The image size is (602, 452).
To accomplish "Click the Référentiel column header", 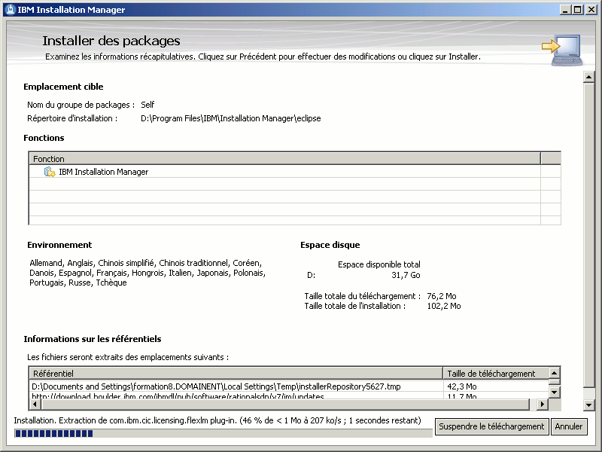I will 236,374.
